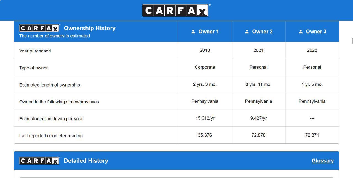353x178 pixels.
Task: Click the 72,870 odometer reading
Action: pos(258,135)
